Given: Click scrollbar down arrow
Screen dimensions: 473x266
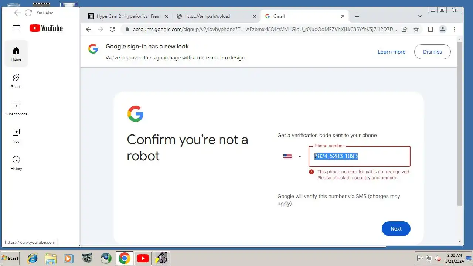Looking at the screenshot, I should (460, 241).
